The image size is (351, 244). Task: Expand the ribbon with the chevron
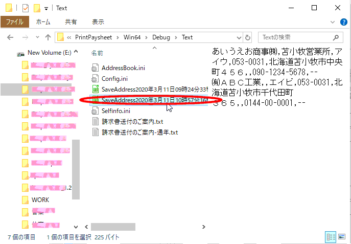[x=335, y=23]
